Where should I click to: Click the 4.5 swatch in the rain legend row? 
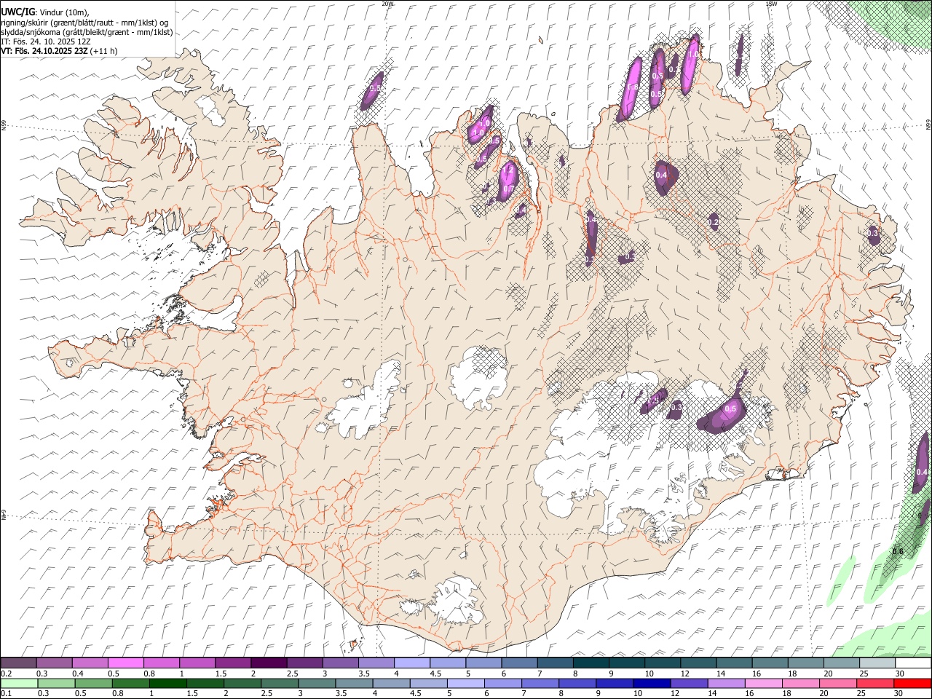(428, 683)
